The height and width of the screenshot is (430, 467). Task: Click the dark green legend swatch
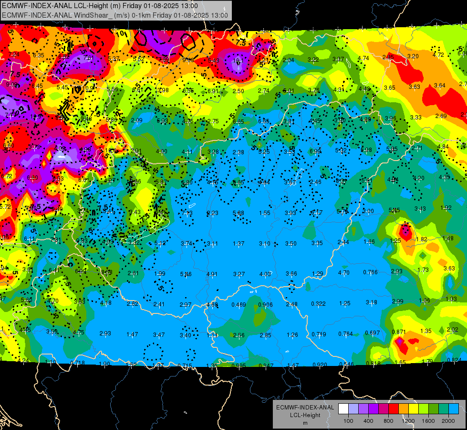click(x=433, y=409)
